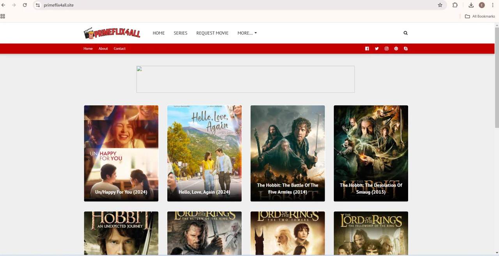This screenshot has width=499, height=256.
Task: Click the broken banner ad image
Action: click(246, 79)
